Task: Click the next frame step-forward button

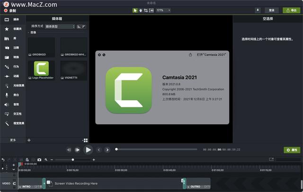Action: coord(77,150)
